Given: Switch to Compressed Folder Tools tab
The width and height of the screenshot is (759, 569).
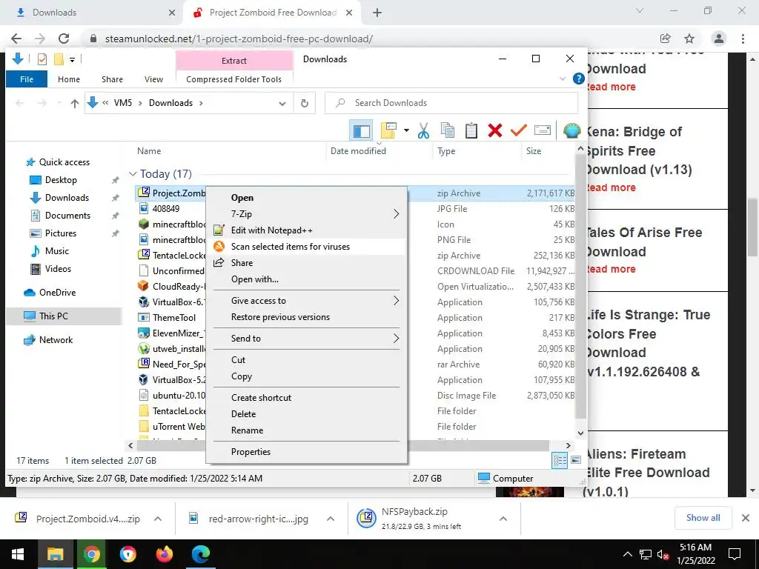Looking at the screenshot, I should point(233,79).
